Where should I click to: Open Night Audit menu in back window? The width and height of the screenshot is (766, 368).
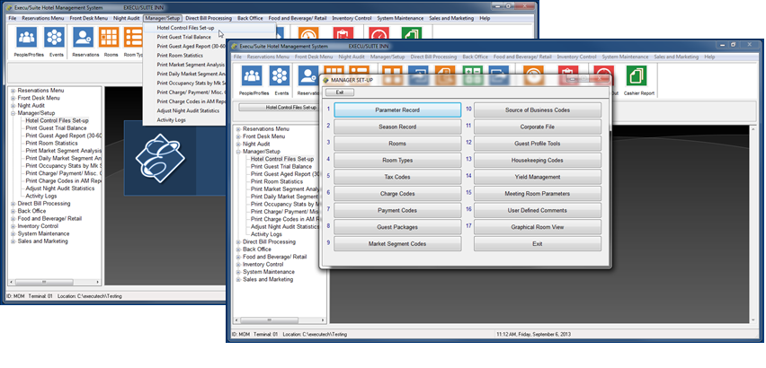126,18
